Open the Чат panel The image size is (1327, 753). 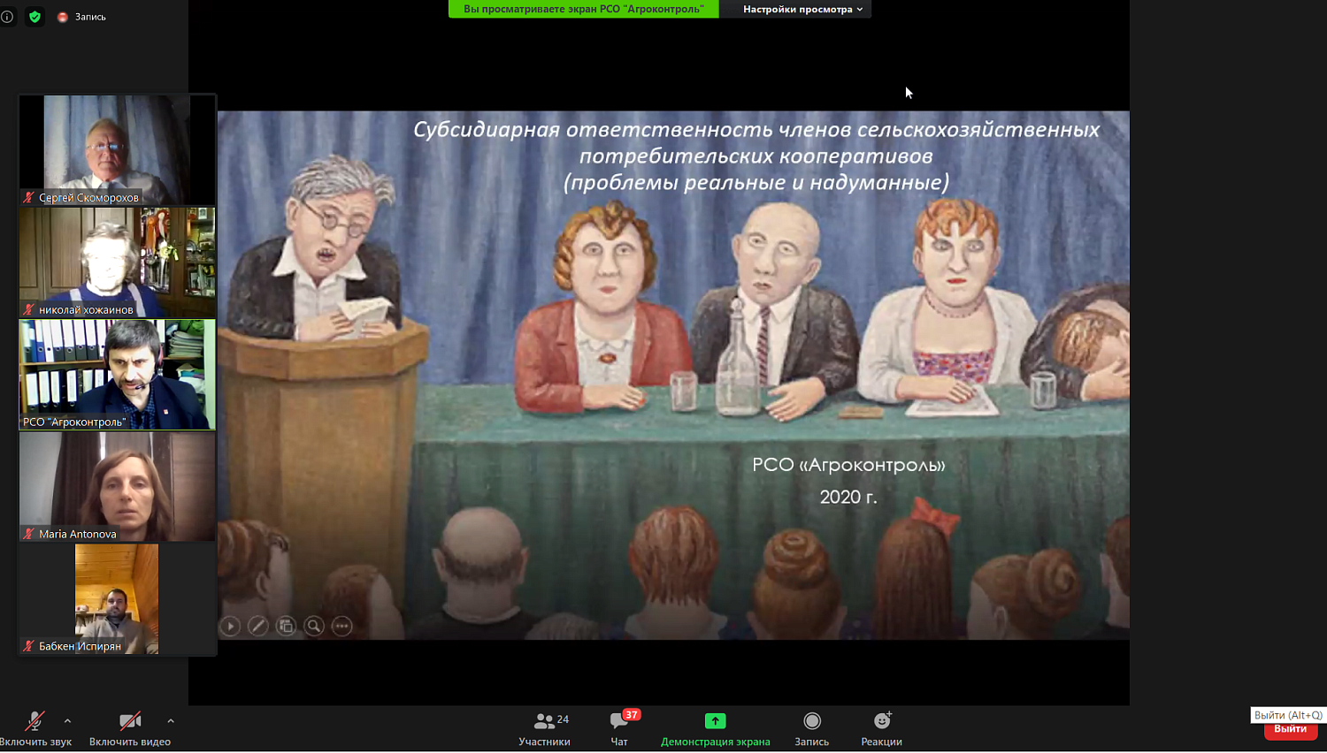(619, 729)
